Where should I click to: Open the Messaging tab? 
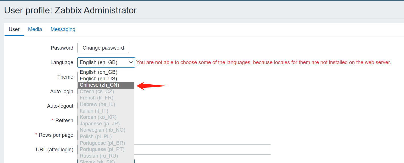pyautogui.click(x=63, y=29)
